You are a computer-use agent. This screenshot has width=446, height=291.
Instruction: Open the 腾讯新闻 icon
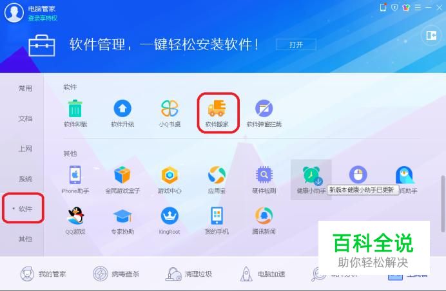(x=264, y=221)
